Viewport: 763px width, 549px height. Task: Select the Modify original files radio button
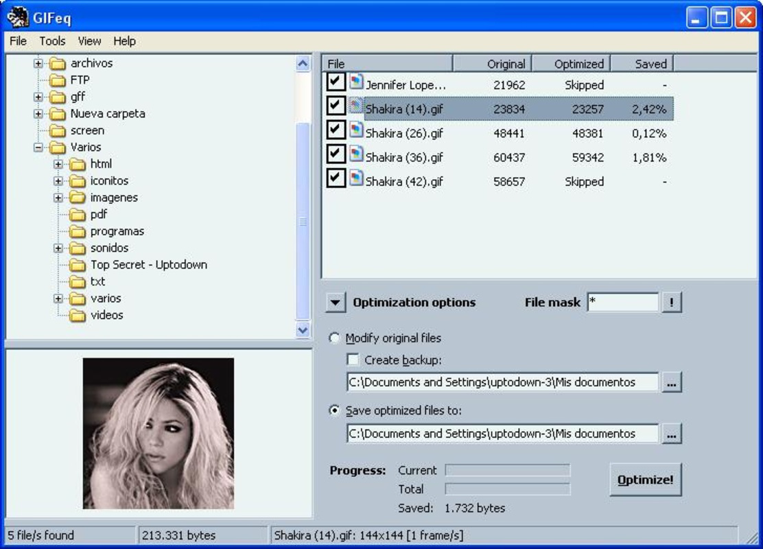(x=334, y=338)
